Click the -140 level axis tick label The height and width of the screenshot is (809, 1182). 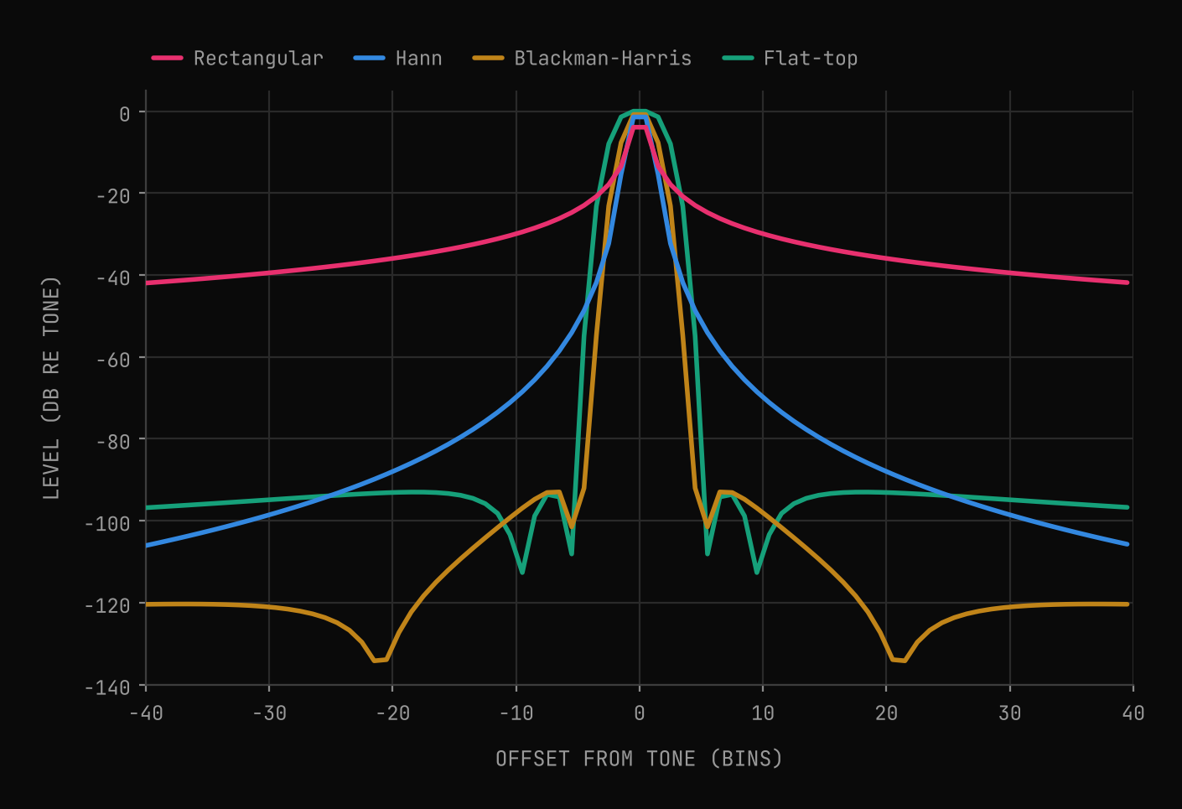(x=107, y=687)
